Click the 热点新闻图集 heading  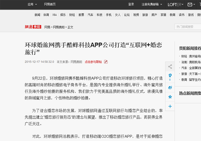coord(190,93)
